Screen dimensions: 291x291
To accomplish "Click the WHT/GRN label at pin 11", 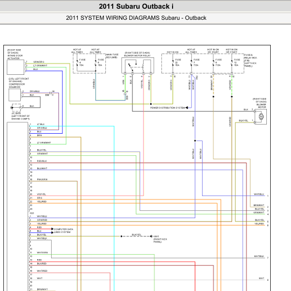I will [x=42, y=252].
